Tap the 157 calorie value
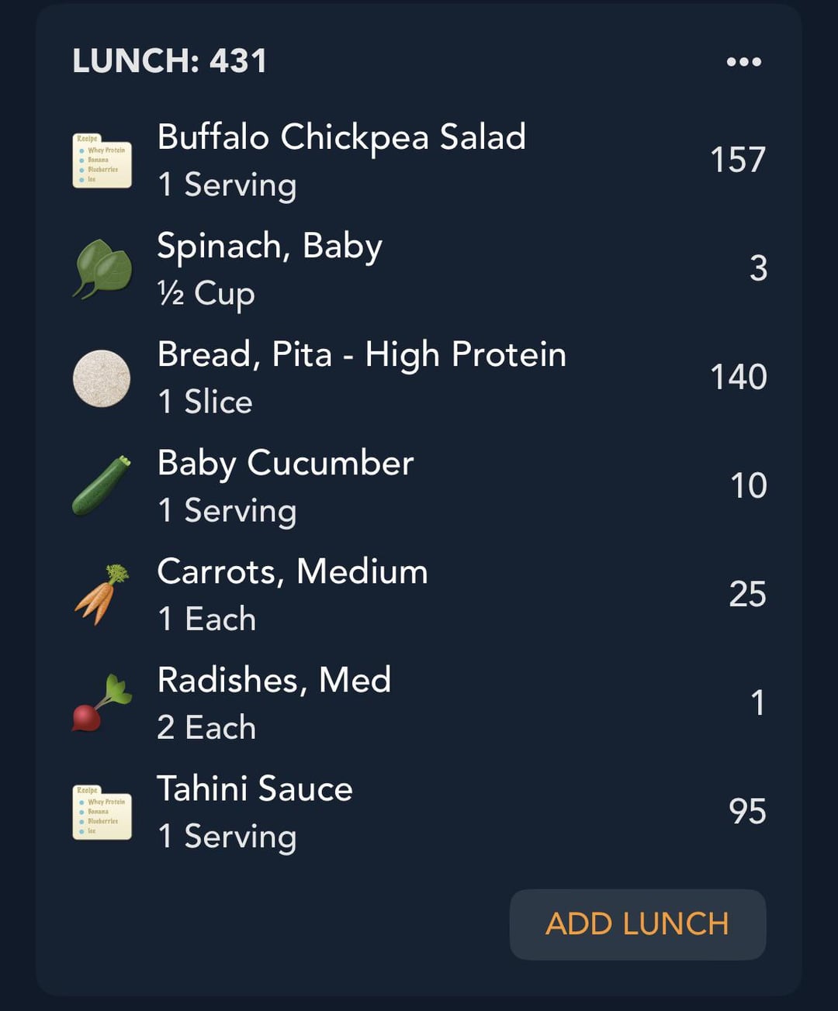The width and height of the screenshot is (838, 1011). [x=738, y=160]
